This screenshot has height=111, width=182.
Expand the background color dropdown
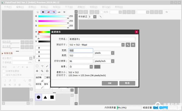(91, 67)
